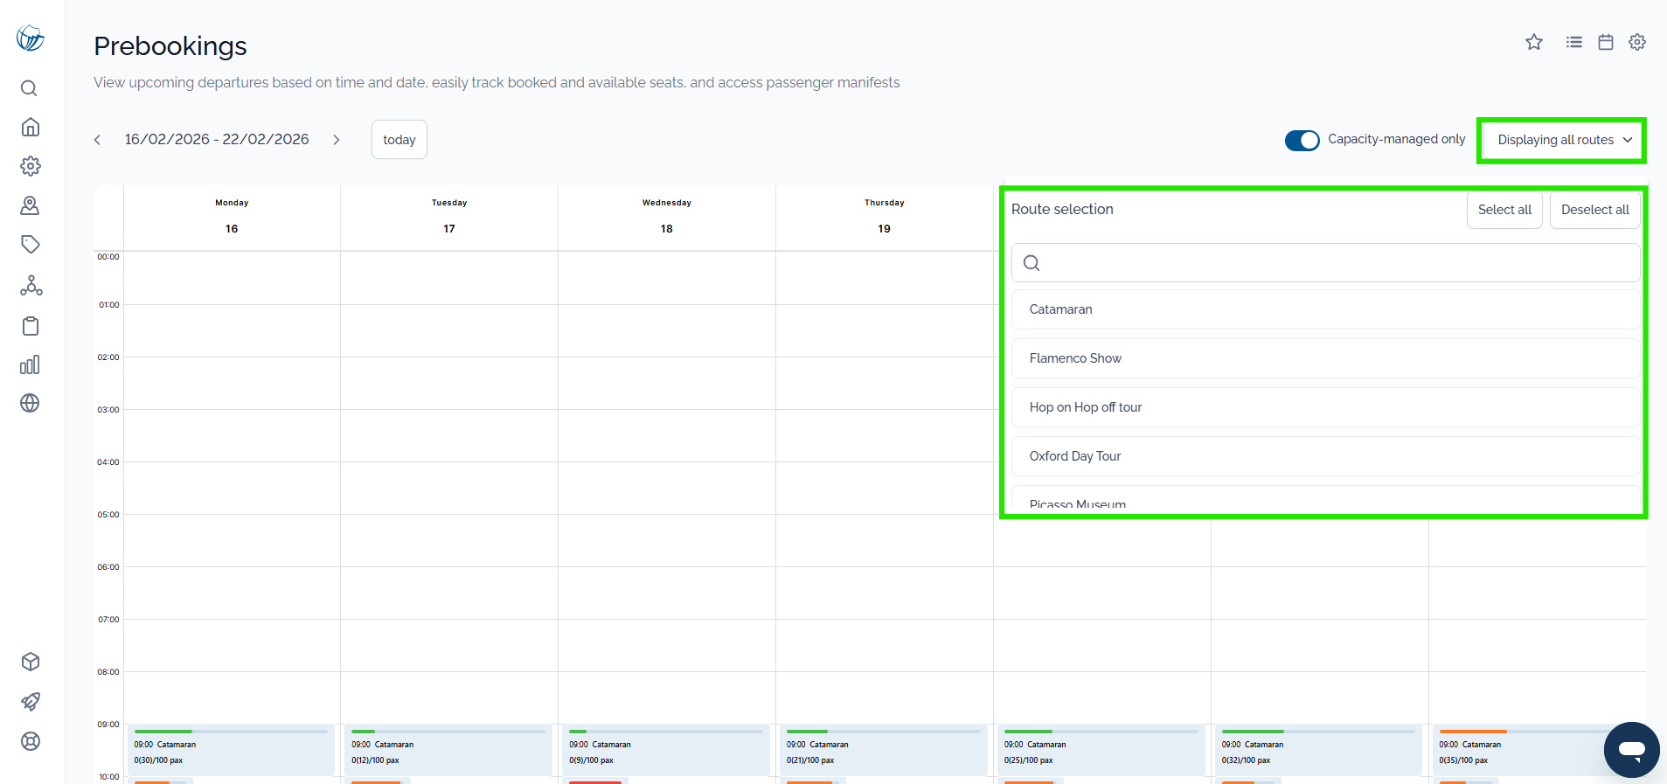Toggle the Capacity-managed only switch
This screenshot has height=784, width=1667.
pos(1302,140)
